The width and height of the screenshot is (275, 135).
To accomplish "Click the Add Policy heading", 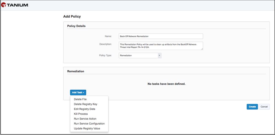I will [x=72, y=16].
